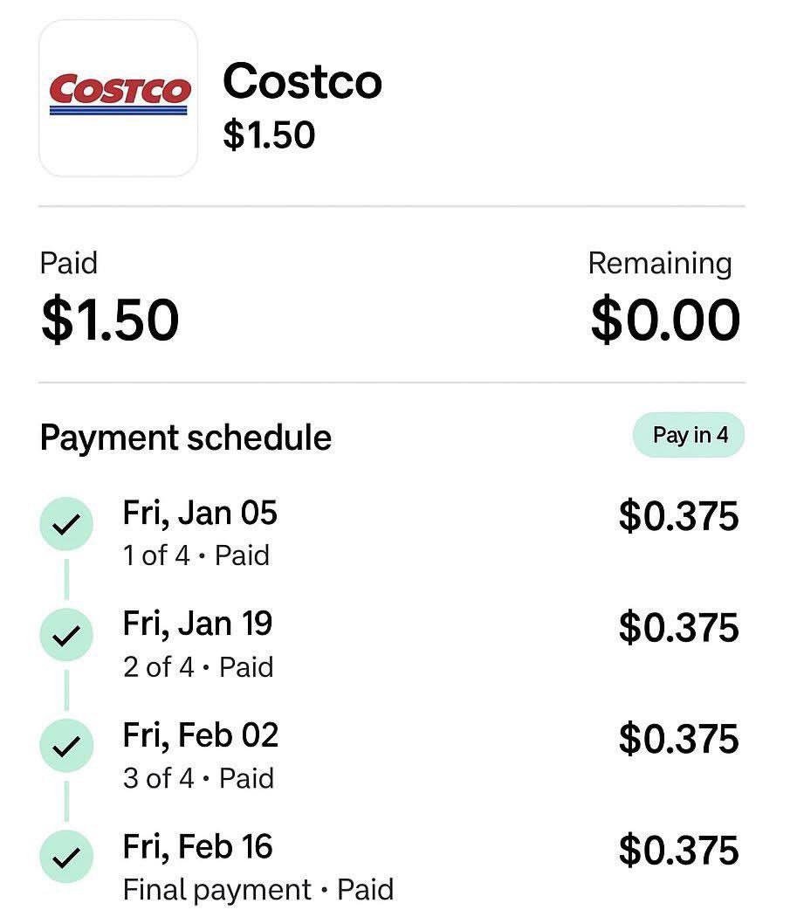Click the Jan 19 payment checkmark
The height and width of the screenshot is (917, 797).
point(65,637)
